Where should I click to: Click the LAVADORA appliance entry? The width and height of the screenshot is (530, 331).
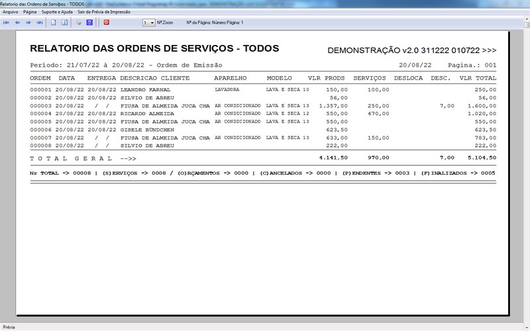click(227, 89)
